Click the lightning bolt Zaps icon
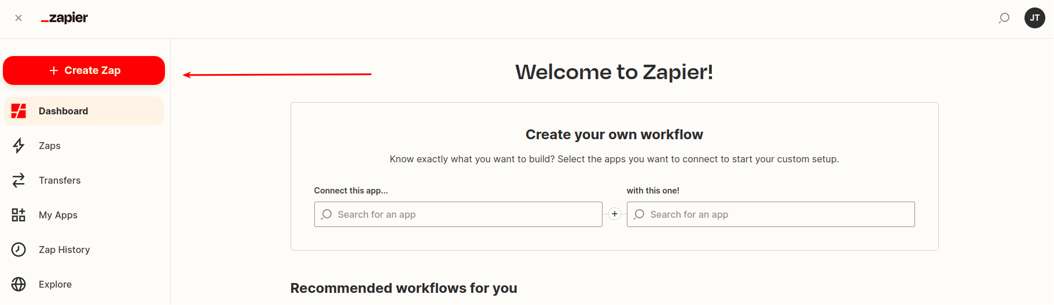The width and height of the screenshot is (1054, 305). click(x=19, y=146)
